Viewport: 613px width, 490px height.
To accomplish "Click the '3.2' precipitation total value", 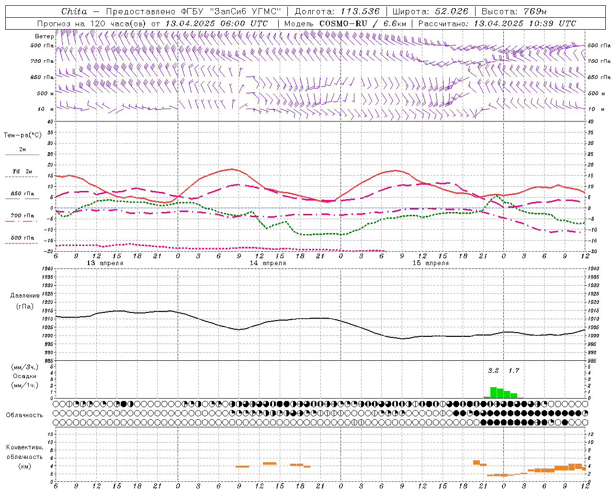I will [x=493, y=370].
